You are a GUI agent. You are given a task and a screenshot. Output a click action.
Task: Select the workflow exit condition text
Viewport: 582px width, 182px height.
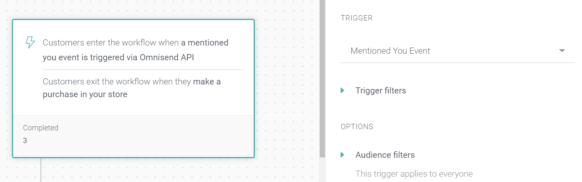pyautogui.click(x=132, y=88)
